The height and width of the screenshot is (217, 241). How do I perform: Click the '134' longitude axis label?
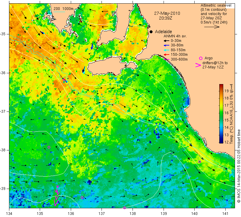[9, 213]
